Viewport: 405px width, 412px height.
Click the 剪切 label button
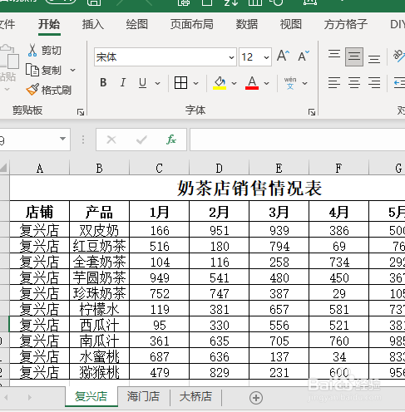52,51
